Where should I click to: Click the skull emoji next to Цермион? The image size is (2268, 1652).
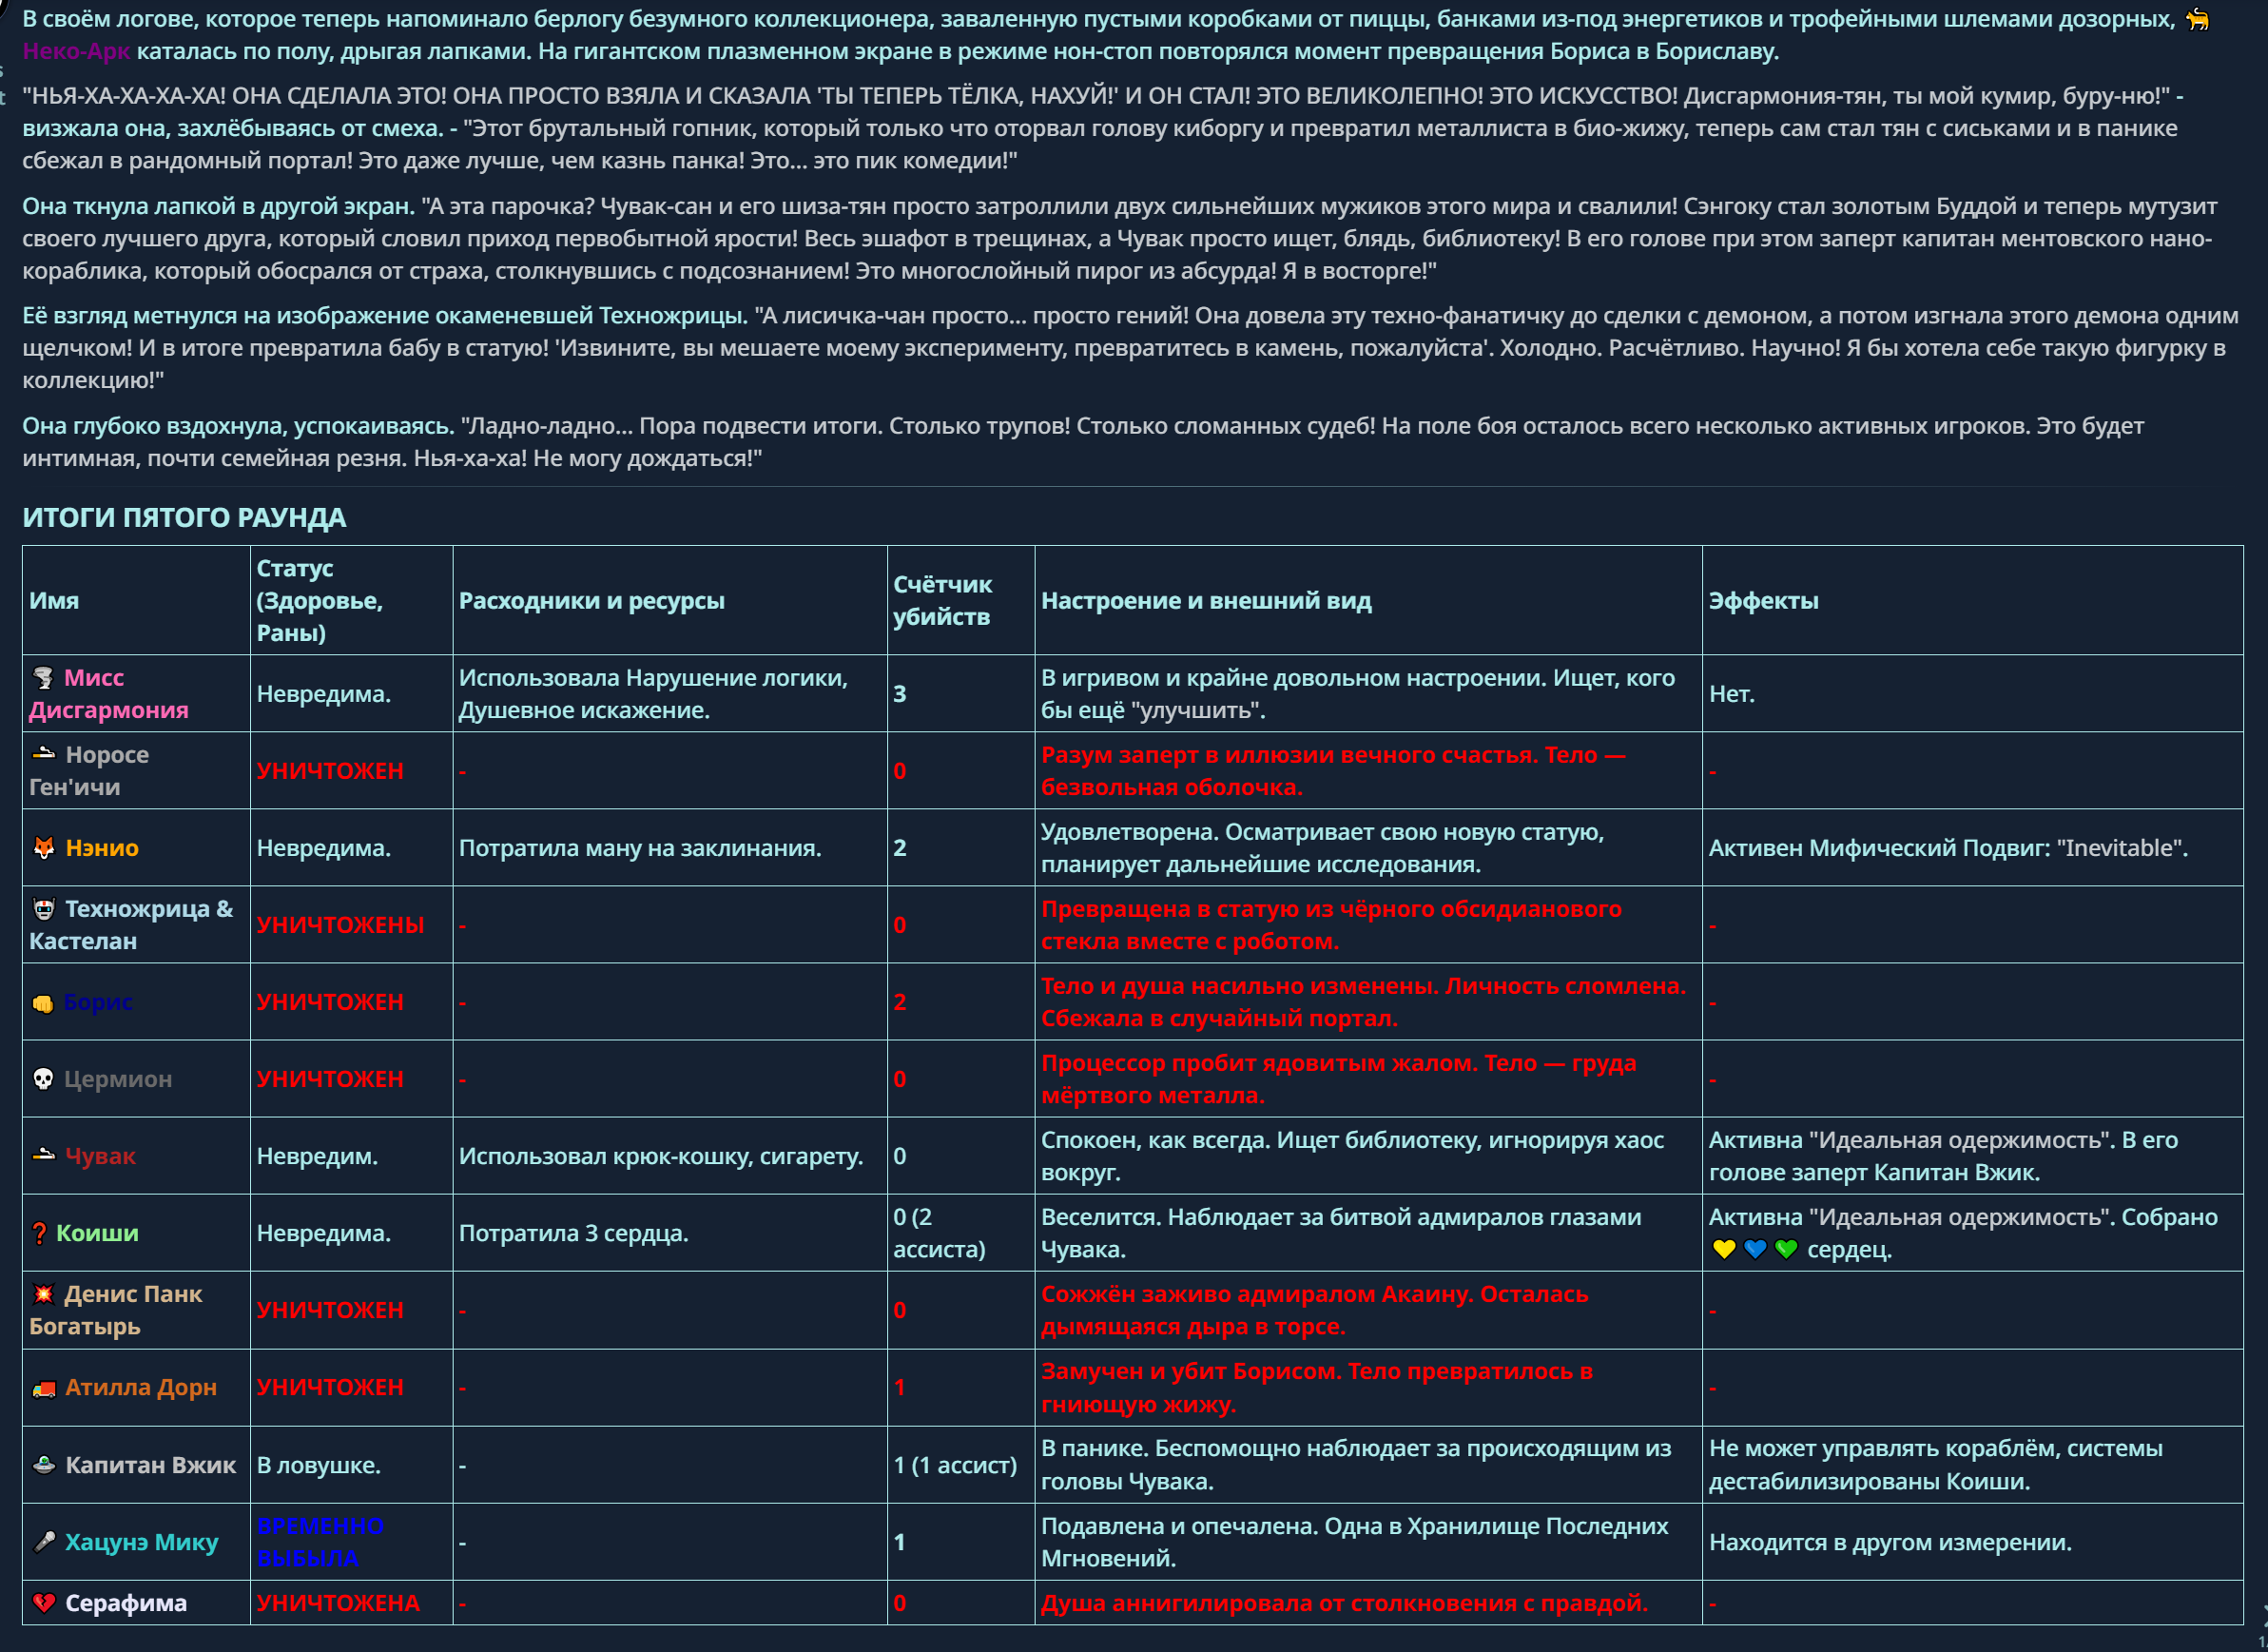(x=43, y=1079)
